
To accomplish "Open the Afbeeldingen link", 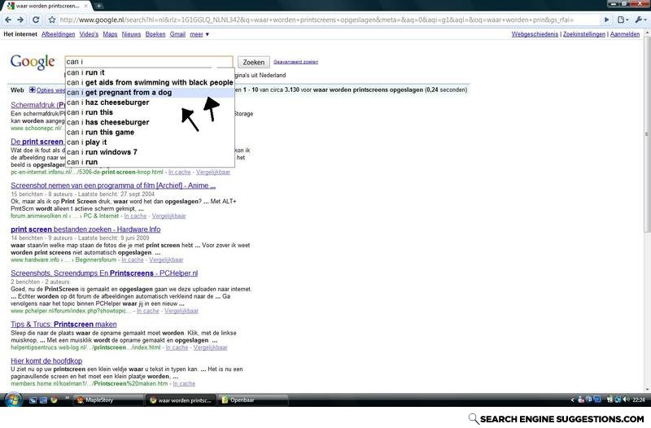I will (58, 34).
